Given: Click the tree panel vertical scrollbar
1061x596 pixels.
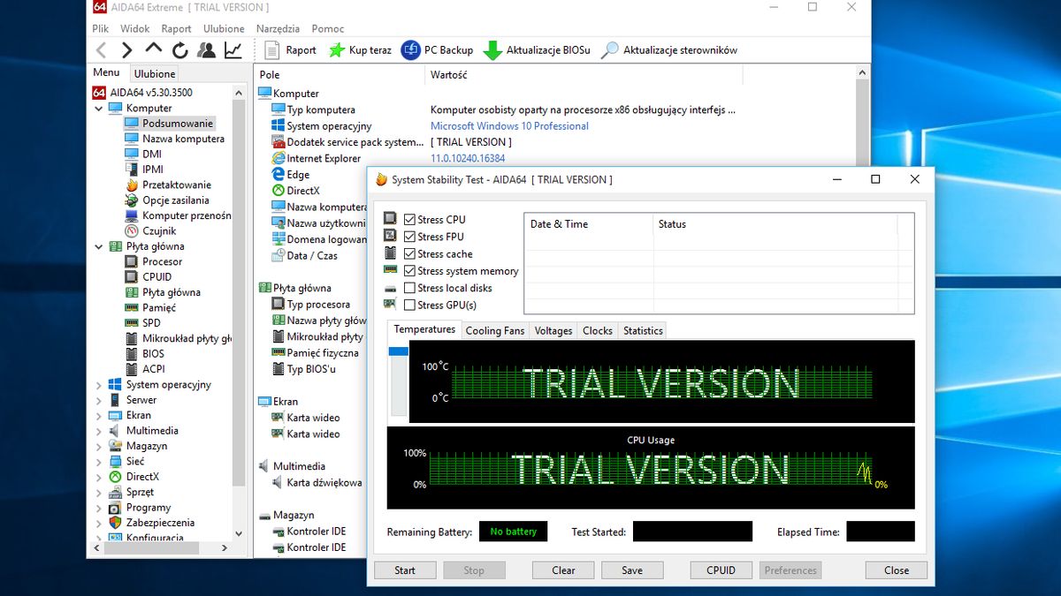Looking at the screenshot, I should [x=239, y=312].
